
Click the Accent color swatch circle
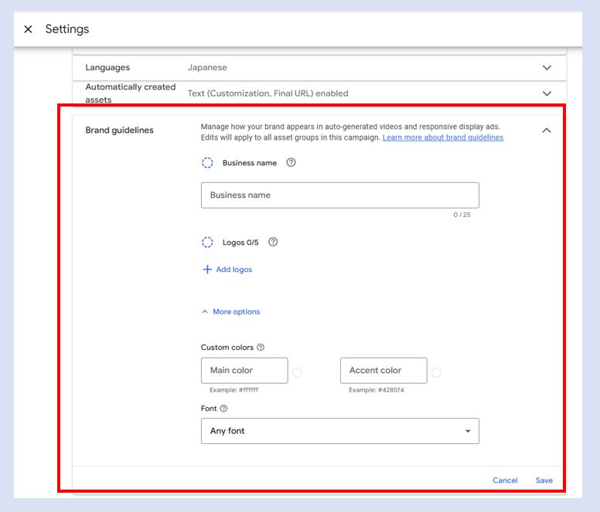point(436,372)
